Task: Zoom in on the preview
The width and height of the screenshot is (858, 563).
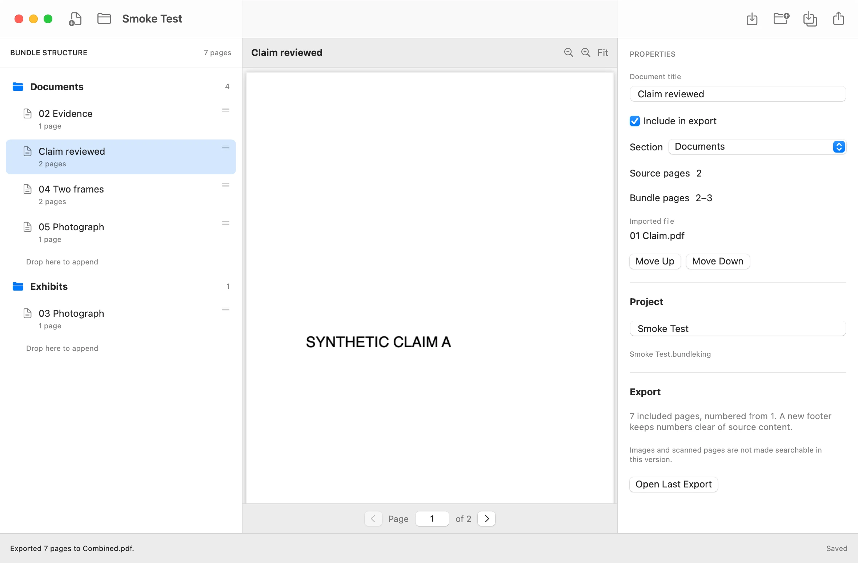Action: tap(586, 53)
